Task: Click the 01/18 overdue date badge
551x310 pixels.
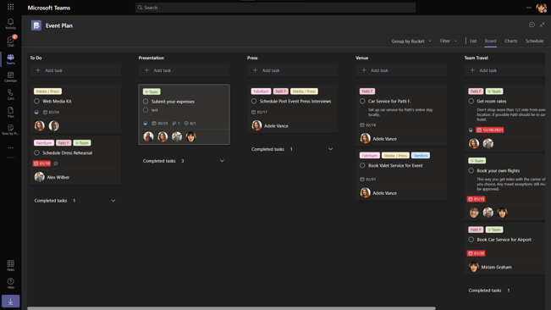Action: [x=41, y=163]
